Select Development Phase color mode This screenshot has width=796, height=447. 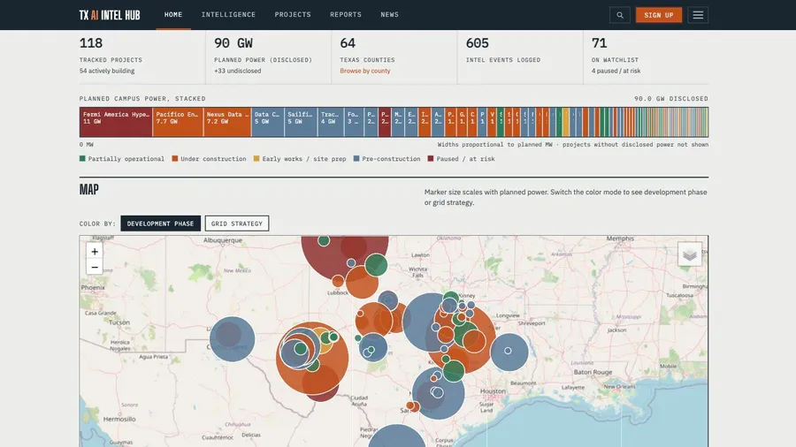pyautogui.click(x=160, y=223)
